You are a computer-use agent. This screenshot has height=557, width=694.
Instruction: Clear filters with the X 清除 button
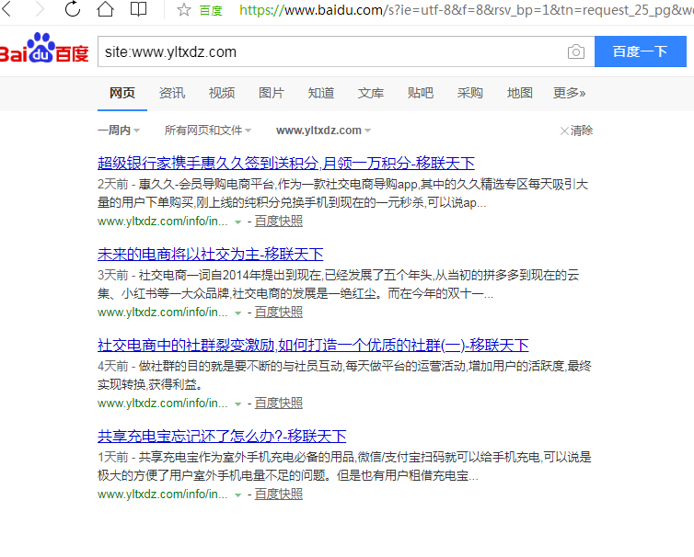576,131
